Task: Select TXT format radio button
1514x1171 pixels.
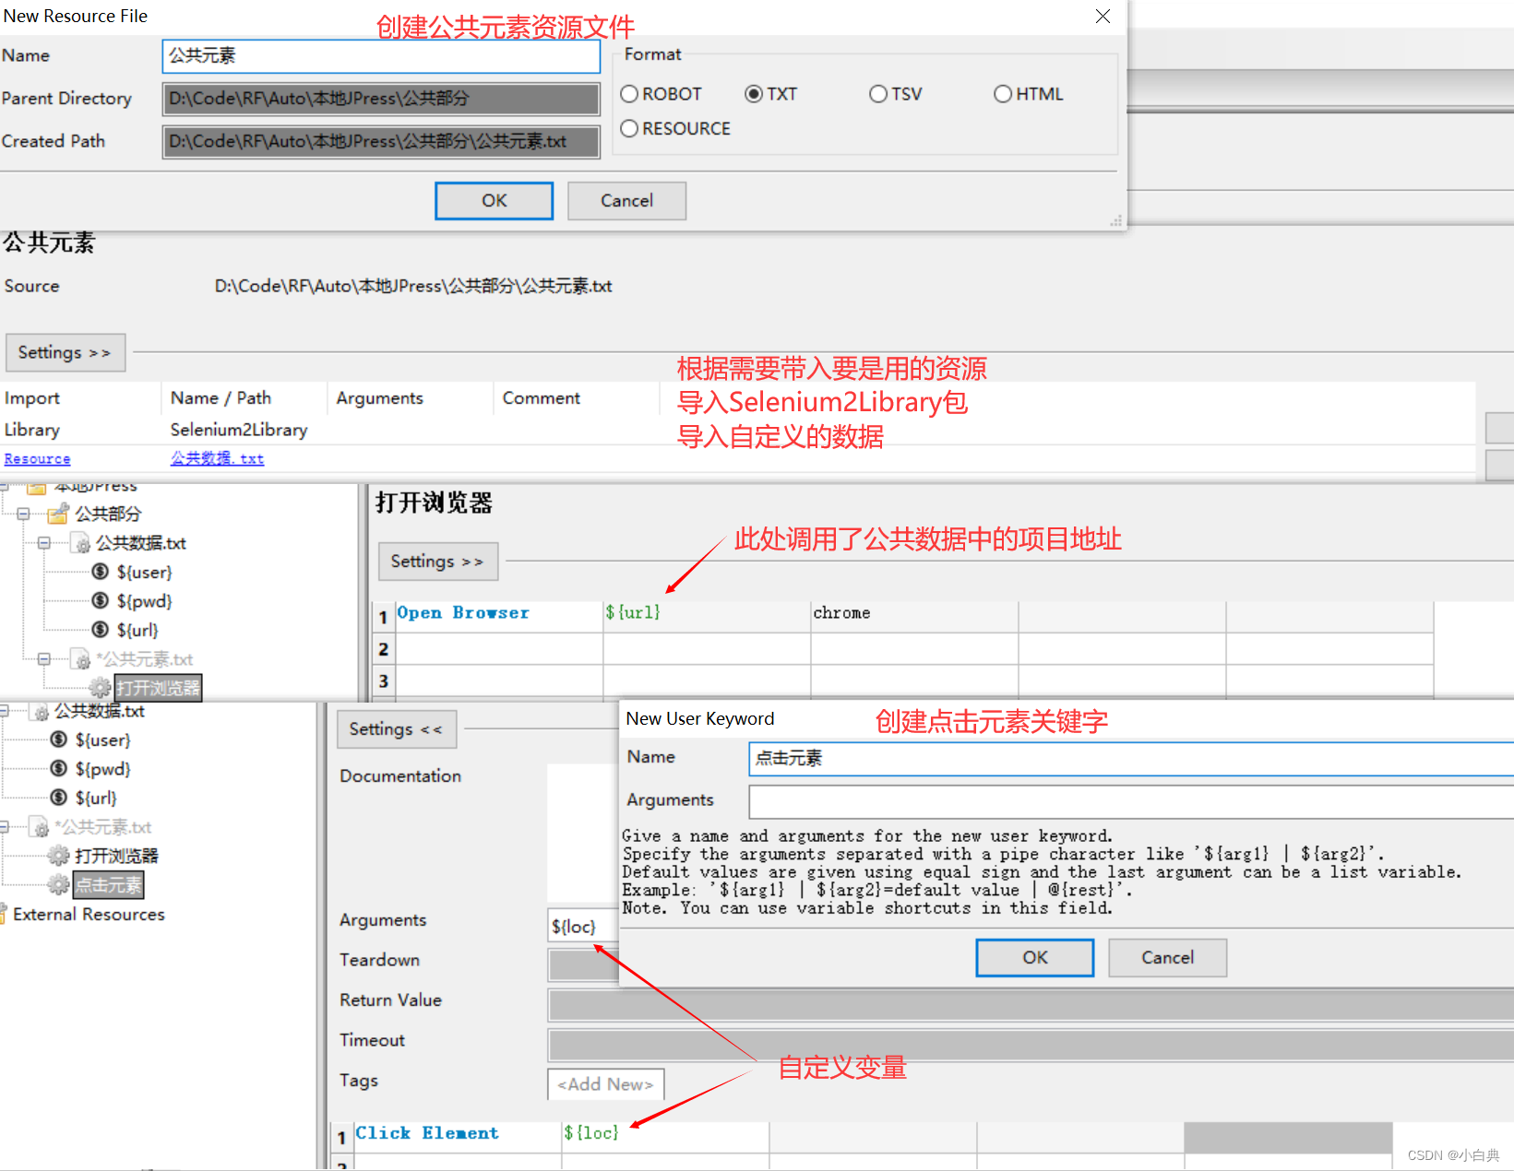Action: pyautogui.click(x=754, y=94)
